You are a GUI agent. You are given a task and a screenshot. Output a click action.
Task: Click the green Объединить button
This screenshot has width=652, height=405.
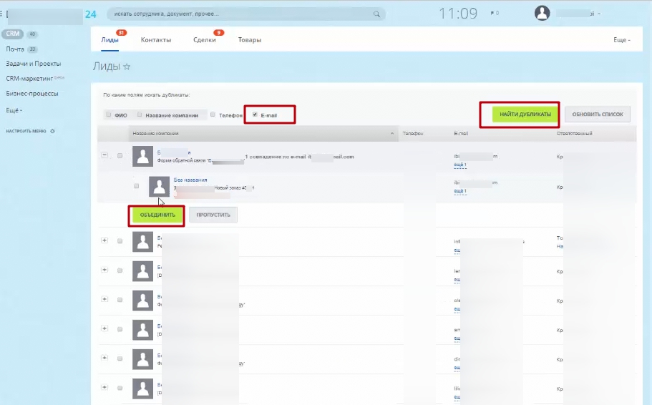coord(157,215)
